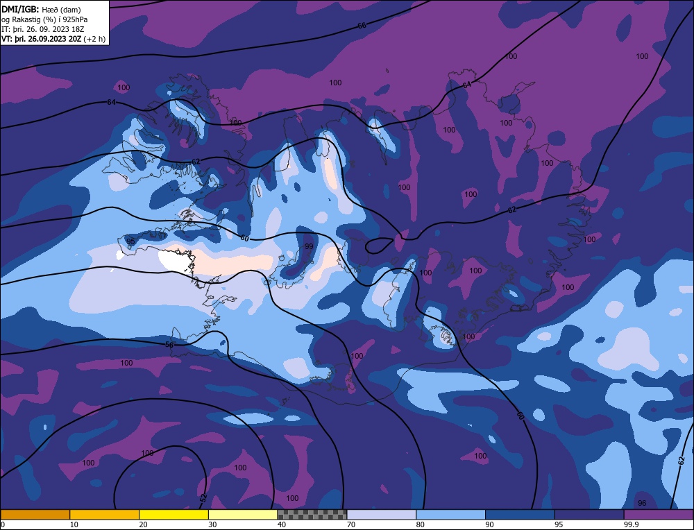The height and width of the screenshot is (530, 694).
Task: Click the purple 99.9+ legend swatch
Action: click(659, 515)
